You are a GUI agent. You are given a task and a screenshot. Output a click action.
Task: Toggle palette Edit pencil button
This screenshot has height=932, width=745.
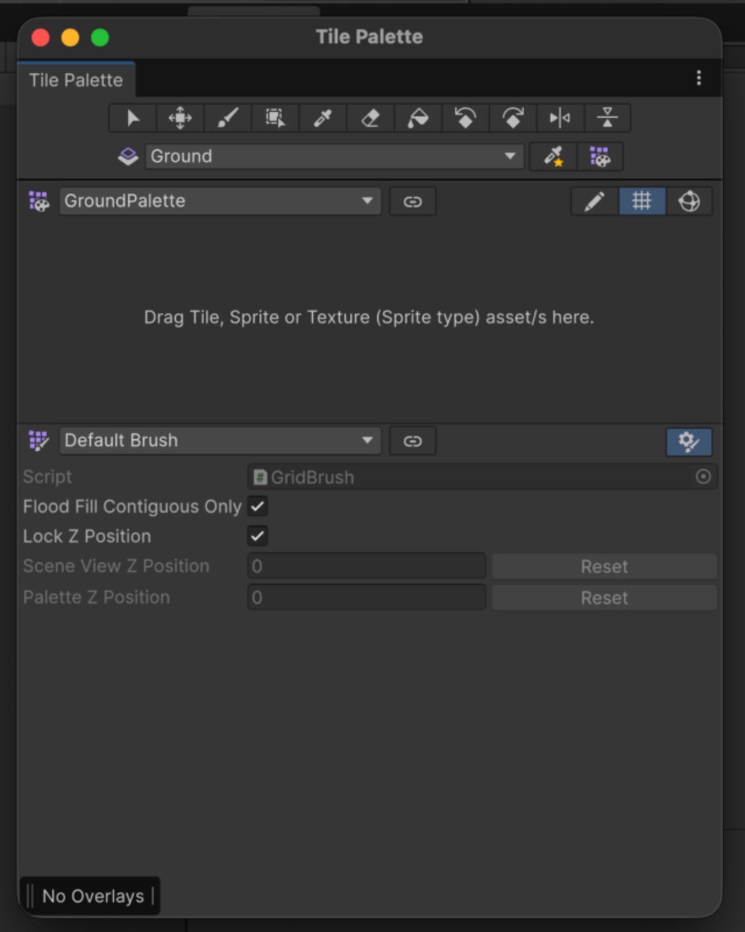(x=595, y=202)
